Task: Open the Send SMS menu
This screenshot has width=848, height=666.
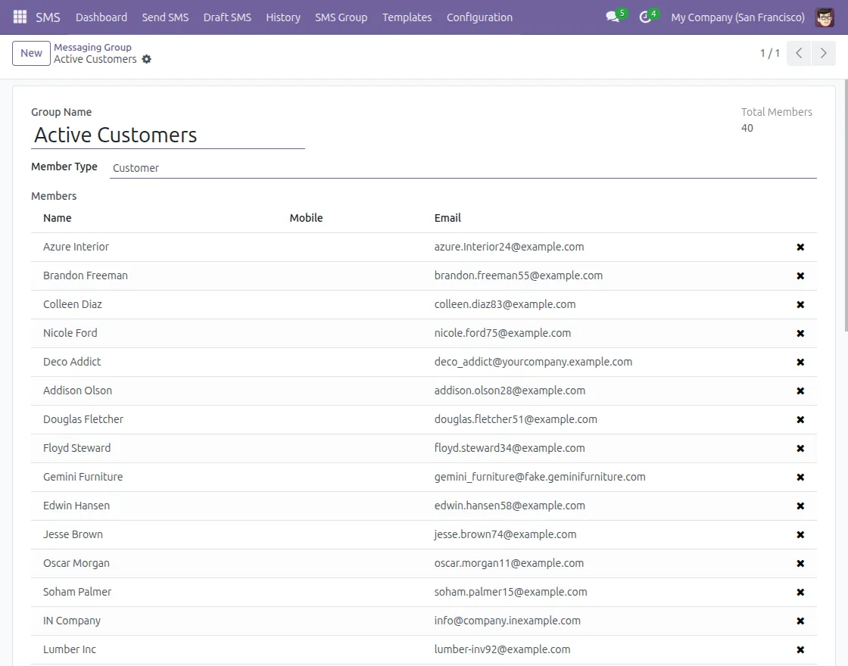Action: [165, 17]
